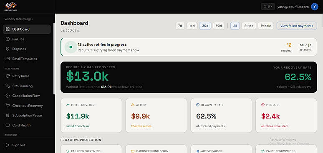This screenshot has width=323, height=153.
Task: Click the Cancellation Flow circle icon
Action: coord(8,96)
